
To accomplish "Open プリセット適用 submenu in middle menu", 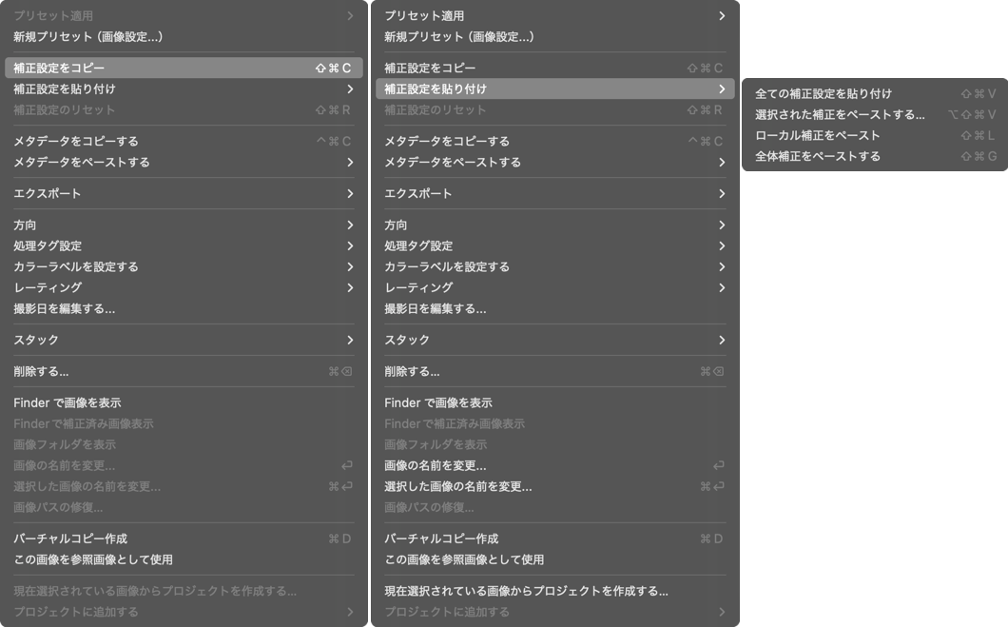I will (555, 15).
